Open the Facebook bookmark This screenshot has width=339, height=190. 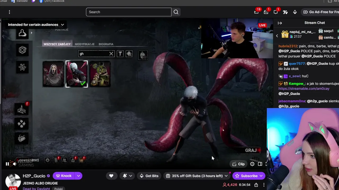[x=52, y=1]
